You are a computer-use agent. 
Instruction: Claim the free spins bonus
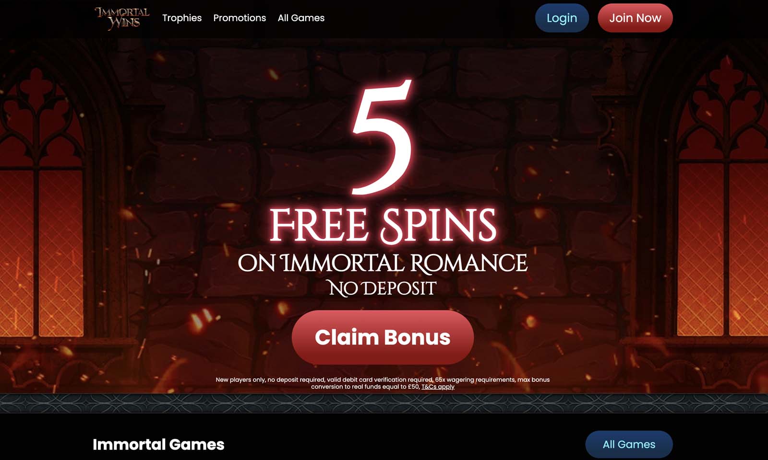point(383,337)
